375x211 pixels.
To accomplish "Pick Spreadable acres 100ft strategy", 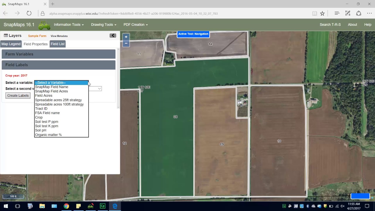I will [61, 104].
